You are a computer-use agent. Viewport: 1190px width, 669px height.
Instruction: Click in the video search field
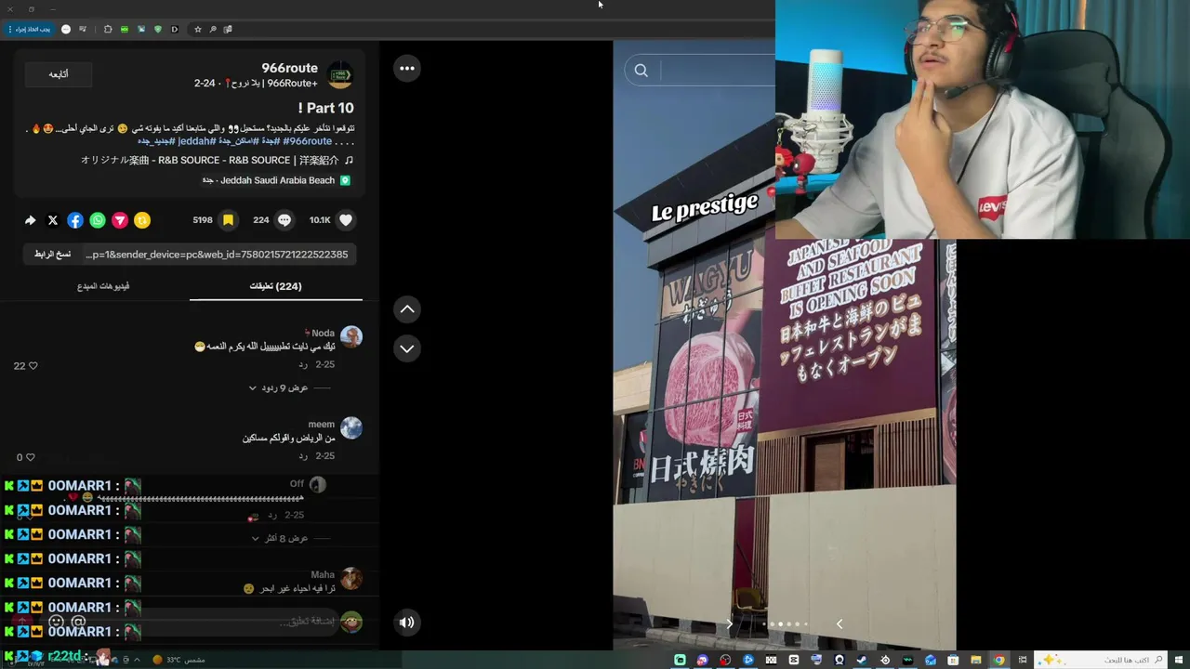point(716,71)
